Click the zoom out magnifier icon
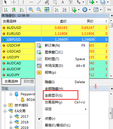 (39, 10)
